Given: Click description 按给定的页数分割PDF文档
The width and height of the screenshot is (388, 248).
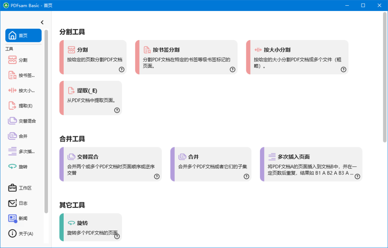Looking at the screenshot, I should point(94,59).
